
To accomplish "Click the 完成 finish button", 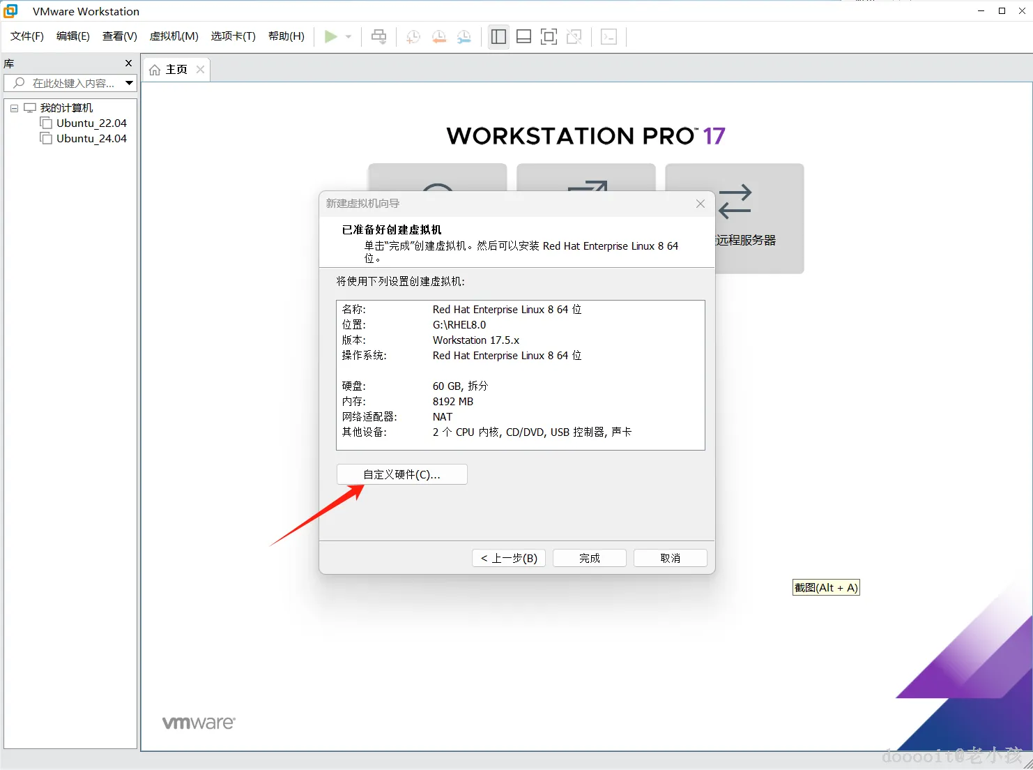I will 590,558.
